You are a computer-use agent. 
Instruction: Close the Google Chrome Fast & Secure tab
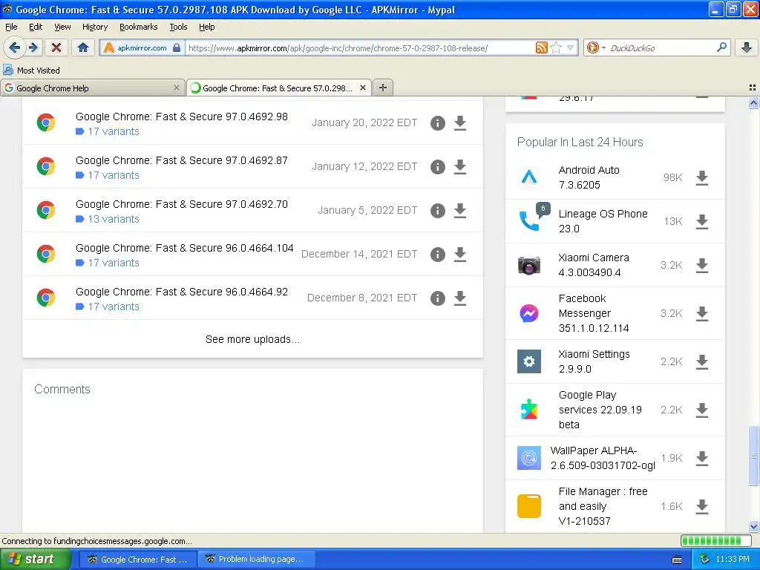(x=362, y=88)
